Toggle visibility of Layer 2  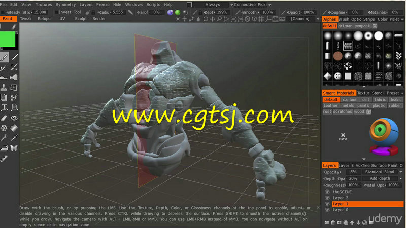(327, 198)
